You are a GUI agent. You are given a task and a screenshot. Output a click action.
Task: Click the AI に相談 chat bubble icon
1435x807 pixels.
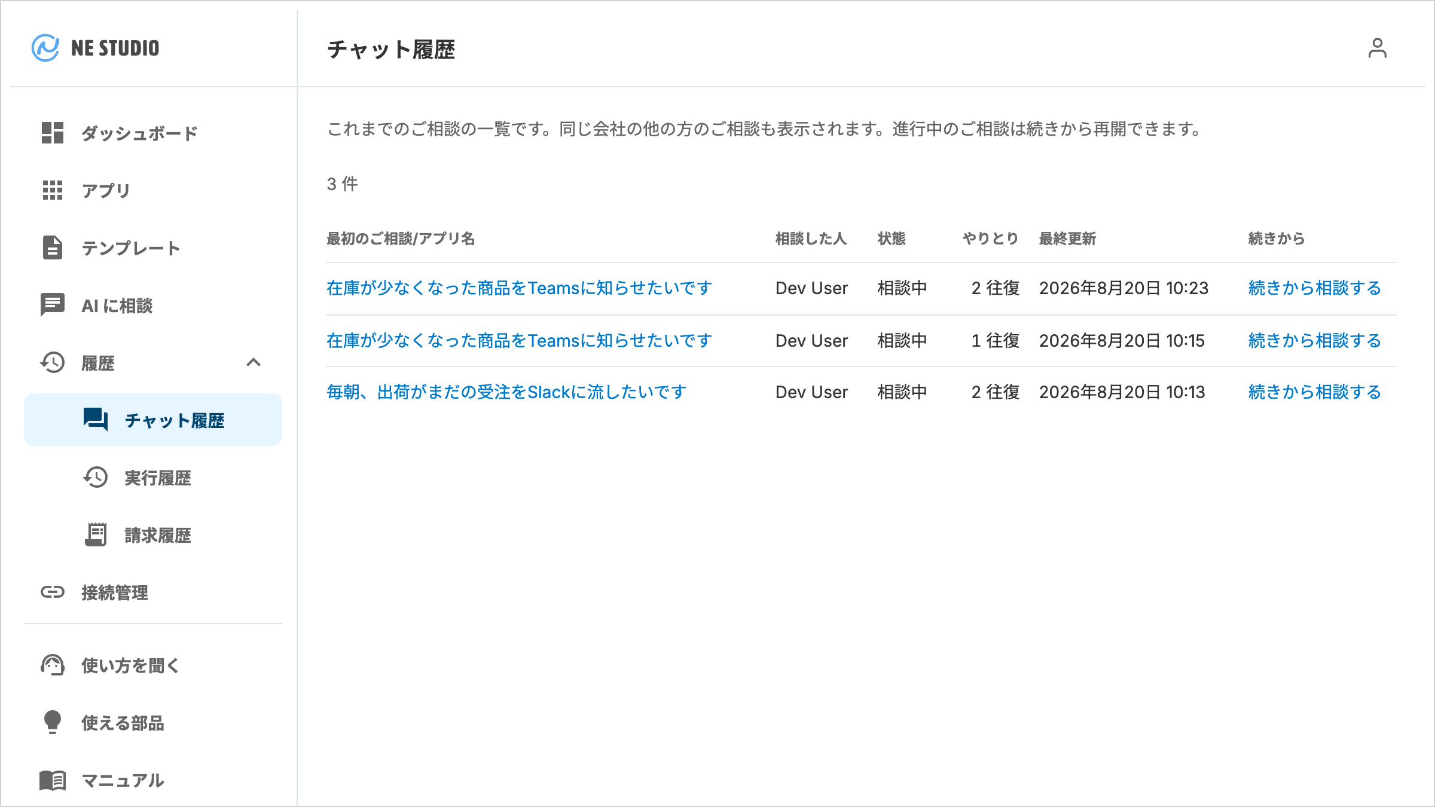pos(53,305)
